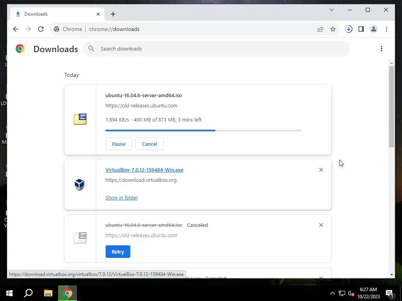Screen dimensions: 402x301
Task: Click the browser forward arrow
Action: [x=28, y=29]
